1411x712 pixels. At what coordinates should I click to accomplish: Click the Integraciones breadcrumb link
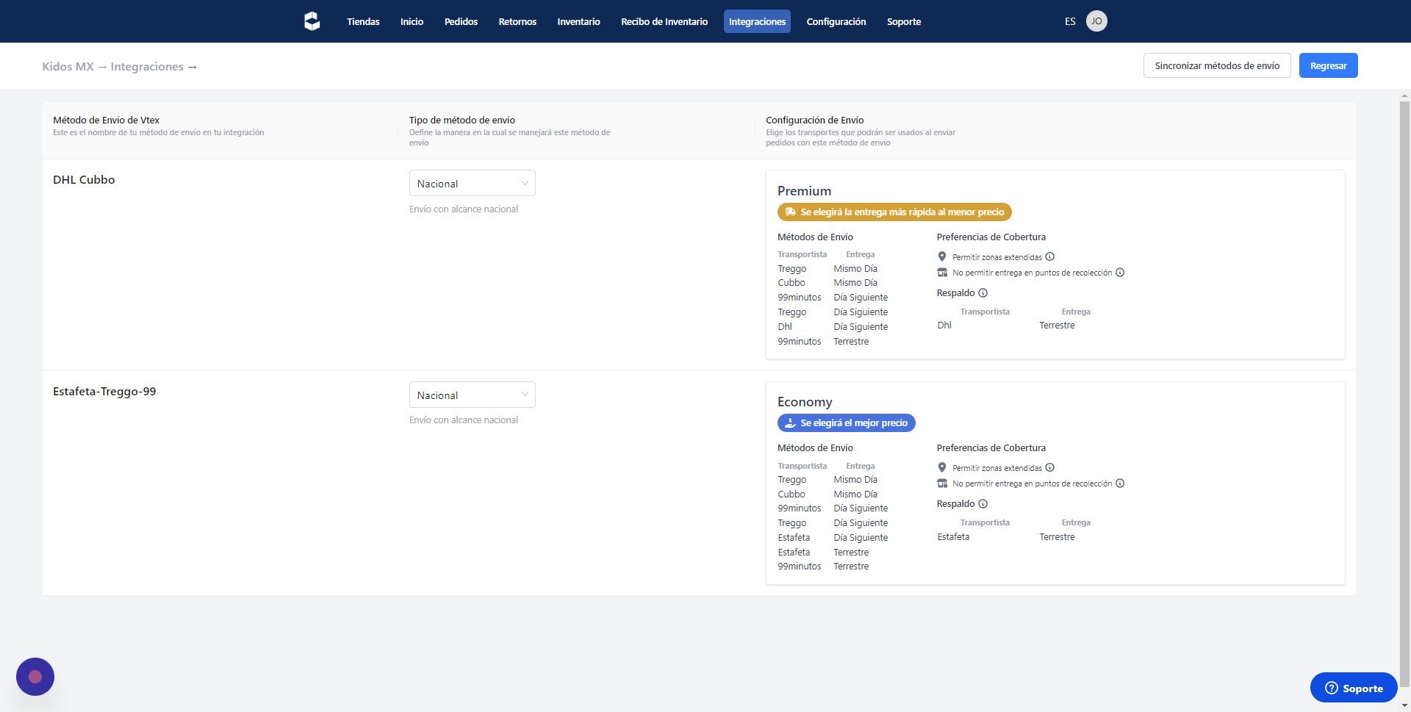(x=147, y=66)
